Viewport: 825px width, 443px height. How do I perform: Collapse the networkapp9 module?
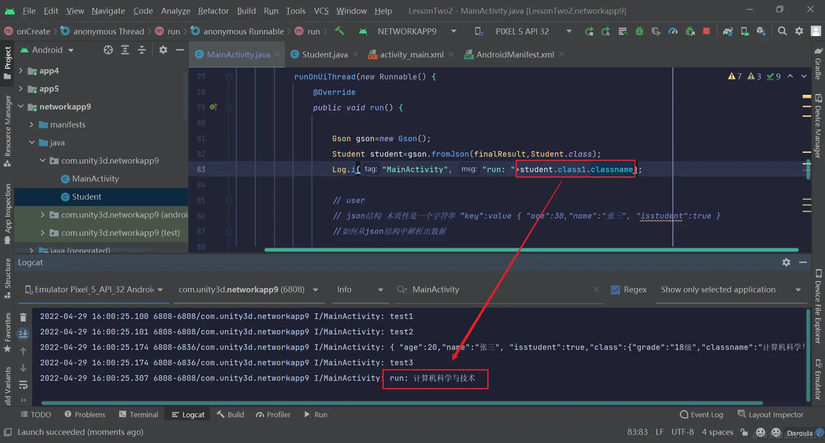click(20, 106)
